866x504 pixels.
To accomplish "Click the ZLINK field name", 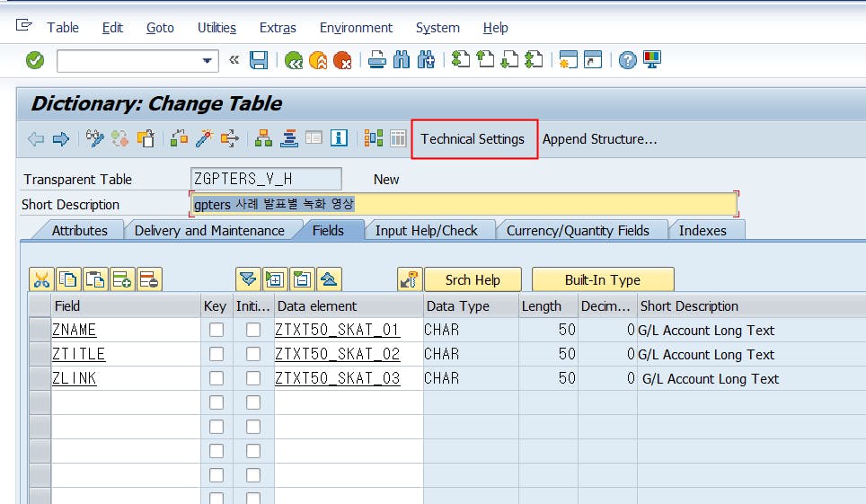I will point(75,378).
